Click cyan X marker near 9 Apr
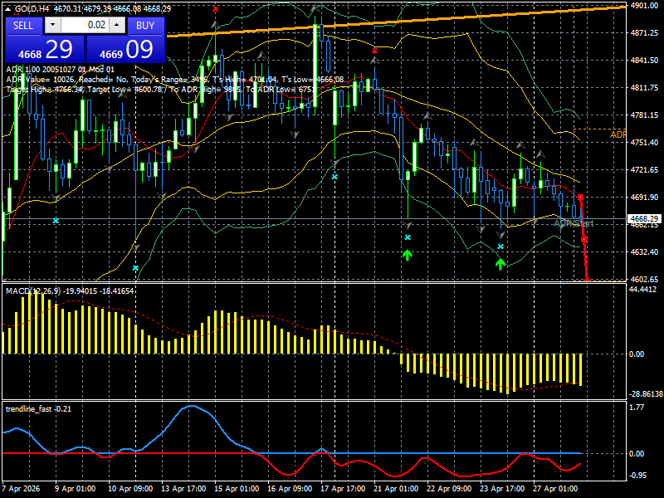Viewport: 664px width, 498px height. tap(56, 221)
